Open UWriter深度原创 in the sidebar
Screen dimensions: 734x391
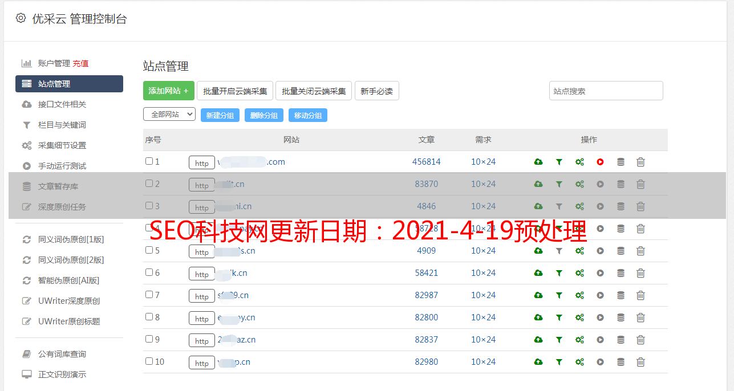(x=69, y=301)
